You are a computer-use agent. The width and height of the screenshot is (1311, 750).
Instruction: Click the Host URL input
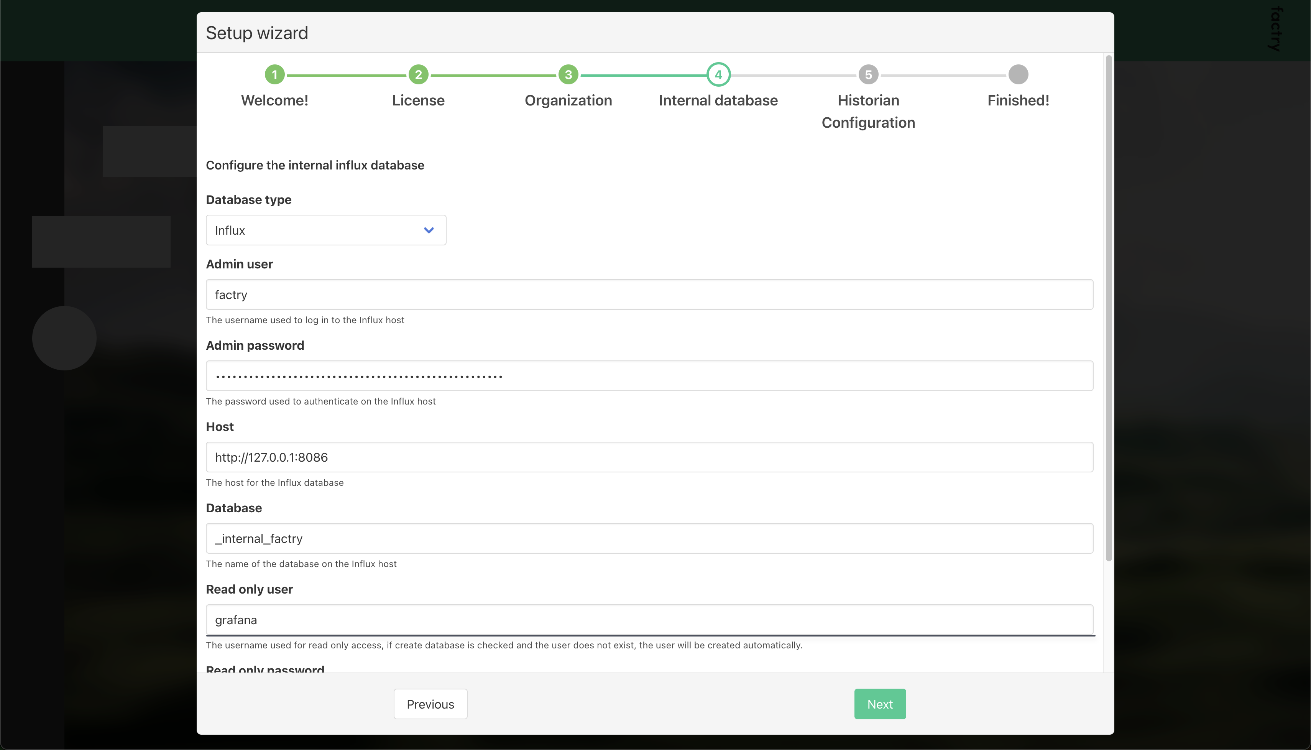point(649,457)
